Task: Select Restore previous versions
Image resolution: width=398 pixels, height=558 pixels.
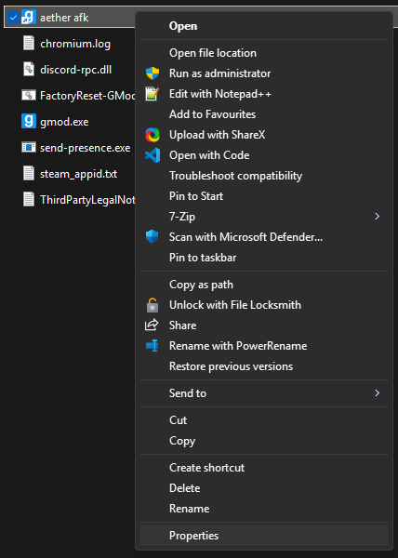Action: pyautogui.click(x=264, y=366)
